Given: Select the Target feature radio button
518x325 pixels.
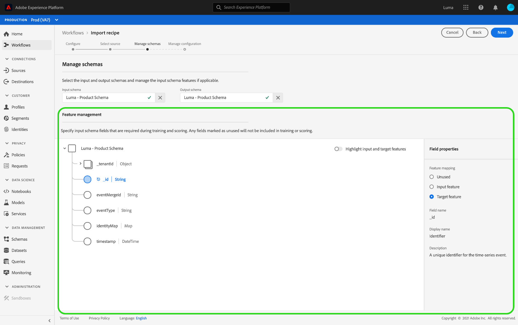Looking at the screenshot, I should (432, 197).
